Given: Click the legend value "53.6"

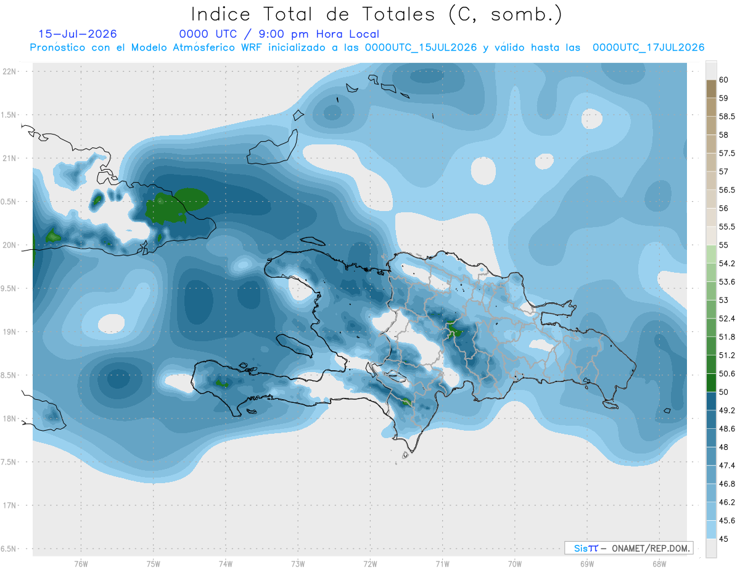Looking at the screenshot, I should click(x=727, y=282).
